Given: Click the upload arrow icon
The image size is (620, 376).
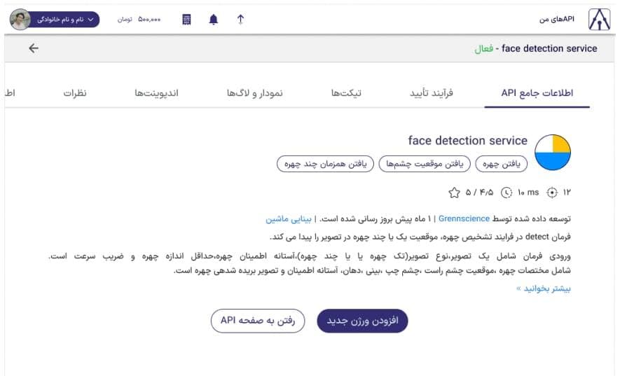Looking at the screenshot, I should [240, 20].
